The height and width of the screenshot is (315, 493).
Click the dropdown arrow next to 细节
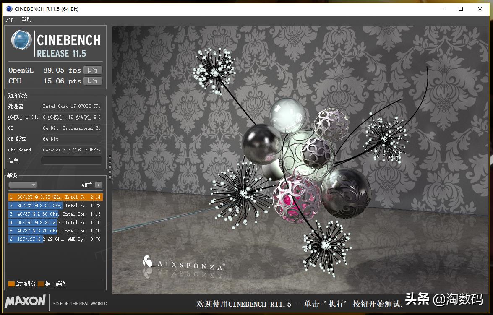coord(98,185)
